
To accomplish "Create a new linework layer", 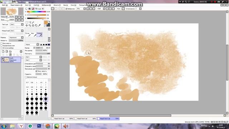I will tap(7, 52).
